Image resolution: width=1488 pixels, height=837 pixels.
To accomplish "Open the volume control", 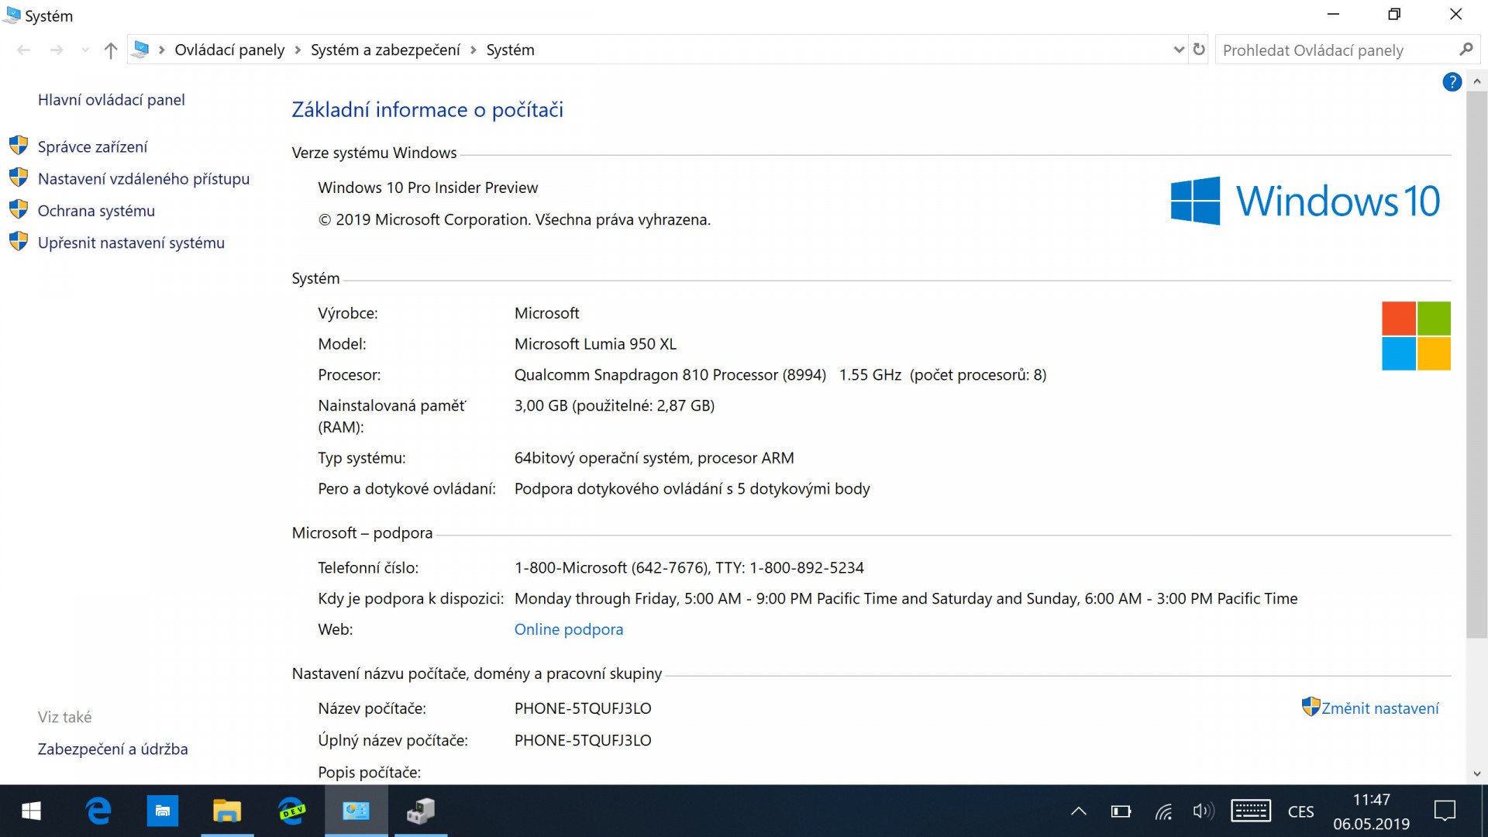I will tap(1203, 811).
